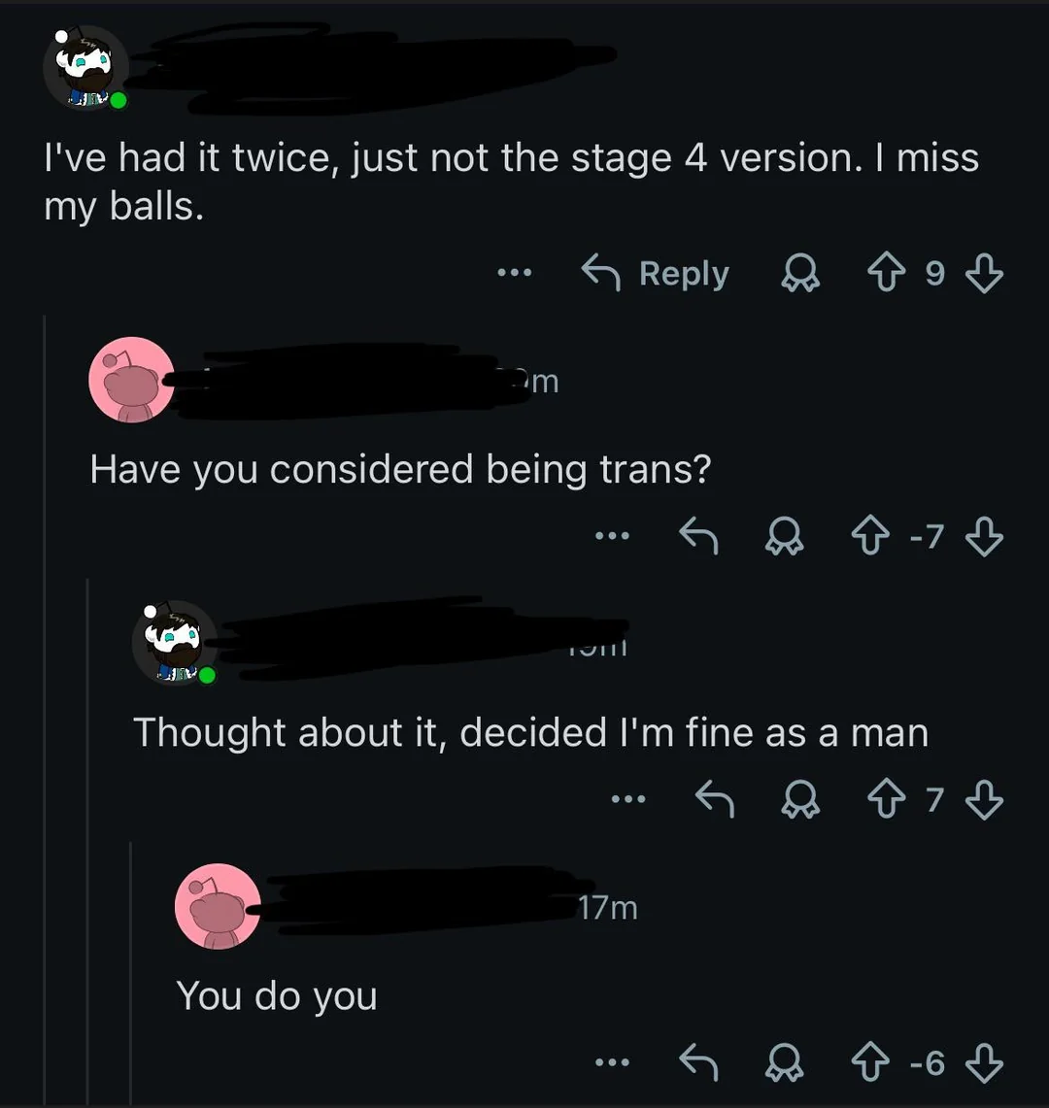Screen dimensions: 1049x1108
Task: Award the "Have you considered being trans?" comment
Action: pyautogui.click(x=784, y=535)
